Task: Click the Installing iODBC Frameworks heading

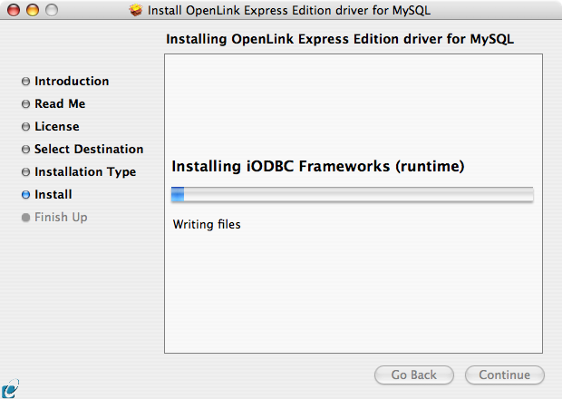Action: pos(318,166)
